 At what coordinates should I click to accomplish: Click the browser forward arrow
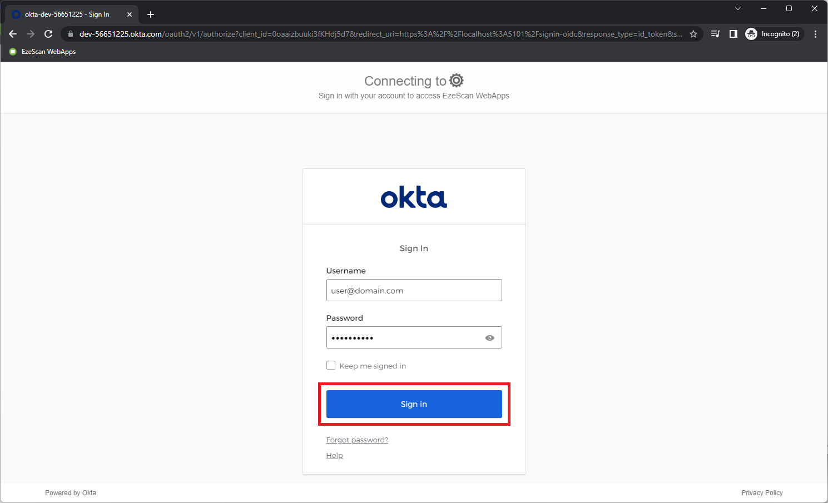[x=31, y=34]
